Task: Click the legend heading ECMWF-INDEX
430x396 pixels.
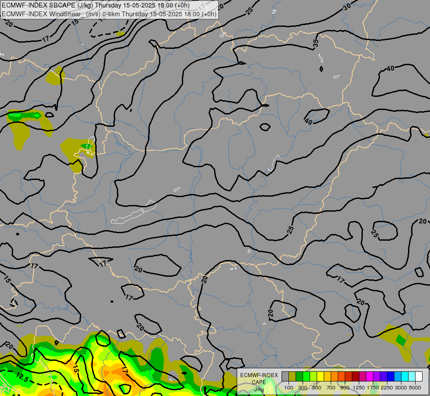Action: click(259, 375)
